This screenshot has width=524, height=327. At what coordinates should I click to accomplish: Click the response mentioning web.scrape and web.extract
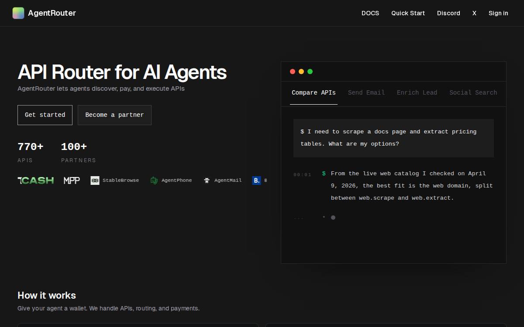pos(412,186)
